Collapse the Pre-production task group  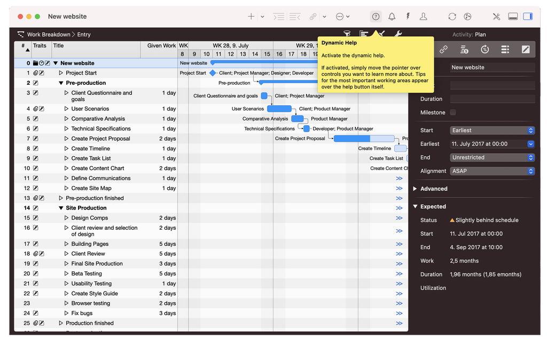click(x=61, y=83)
